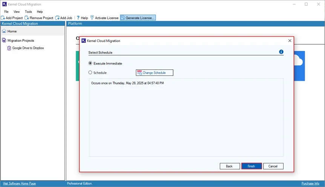Screen dimensions: 325x187
Task: Click the Back button
Action: [230, 166]
